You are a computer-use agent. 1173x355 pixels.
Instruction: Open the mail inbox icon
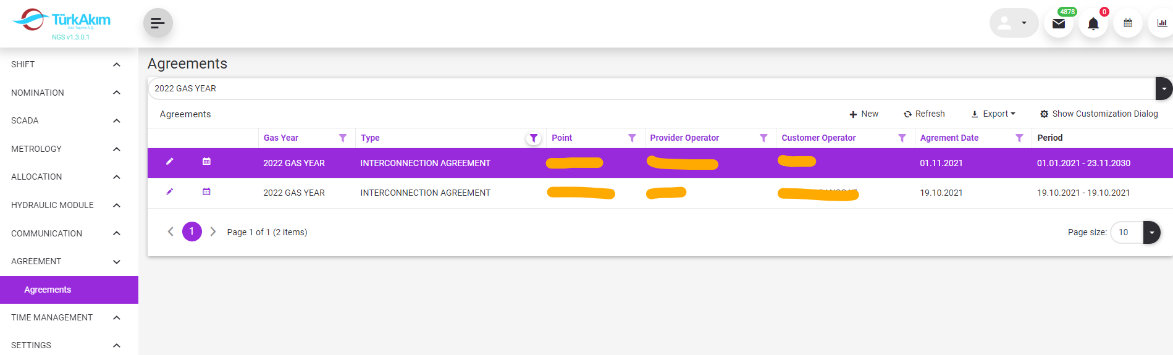tap(1058, 23)
